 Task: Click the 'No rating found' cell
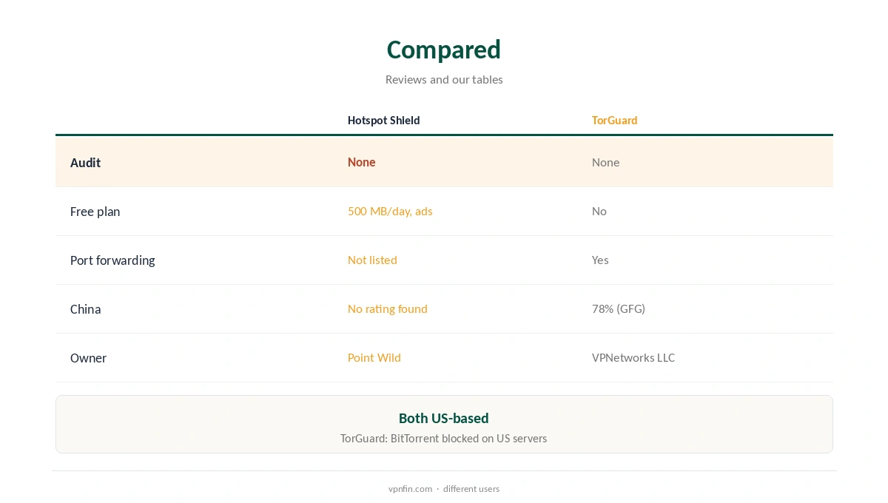click(x=387, y=308)
